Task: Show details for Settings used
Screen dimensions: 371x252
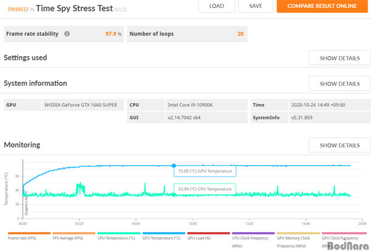Action: (339, 58)
